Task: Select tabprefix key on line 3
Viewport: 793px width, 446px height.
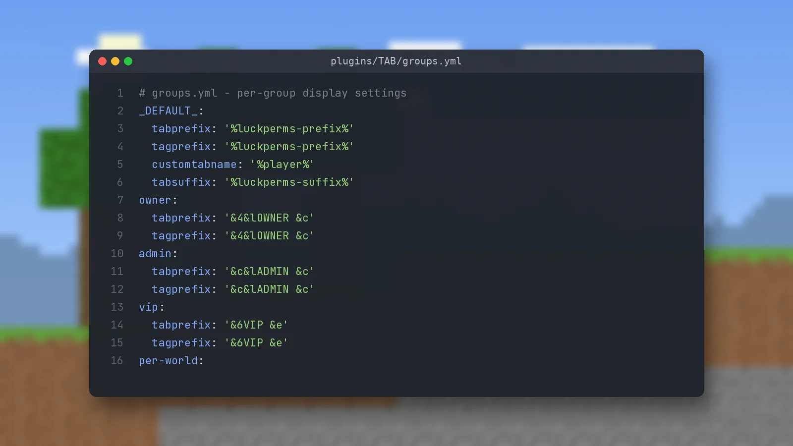Action: [181, 129]
